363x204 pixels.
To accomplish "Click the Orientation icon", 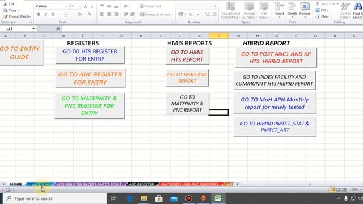I will [x=126, y=6].
